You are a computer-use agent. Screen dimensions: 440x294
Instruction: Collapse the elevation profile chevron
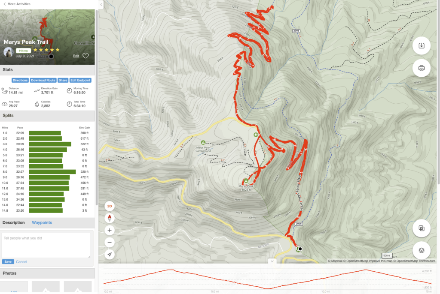pos(272,261)
